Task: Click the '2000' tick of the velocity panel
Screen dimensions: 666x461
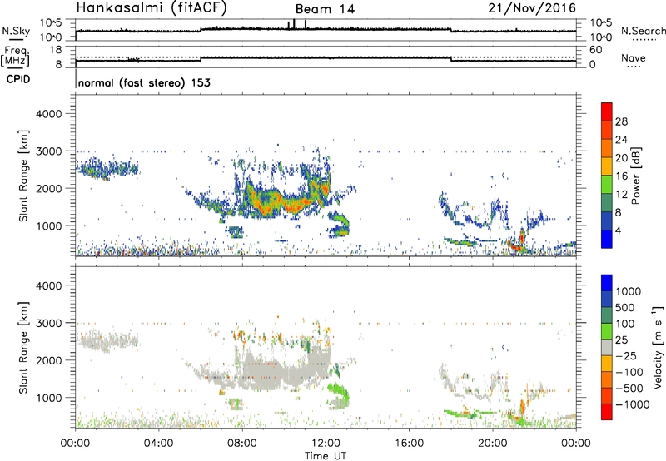Action: 48,360
